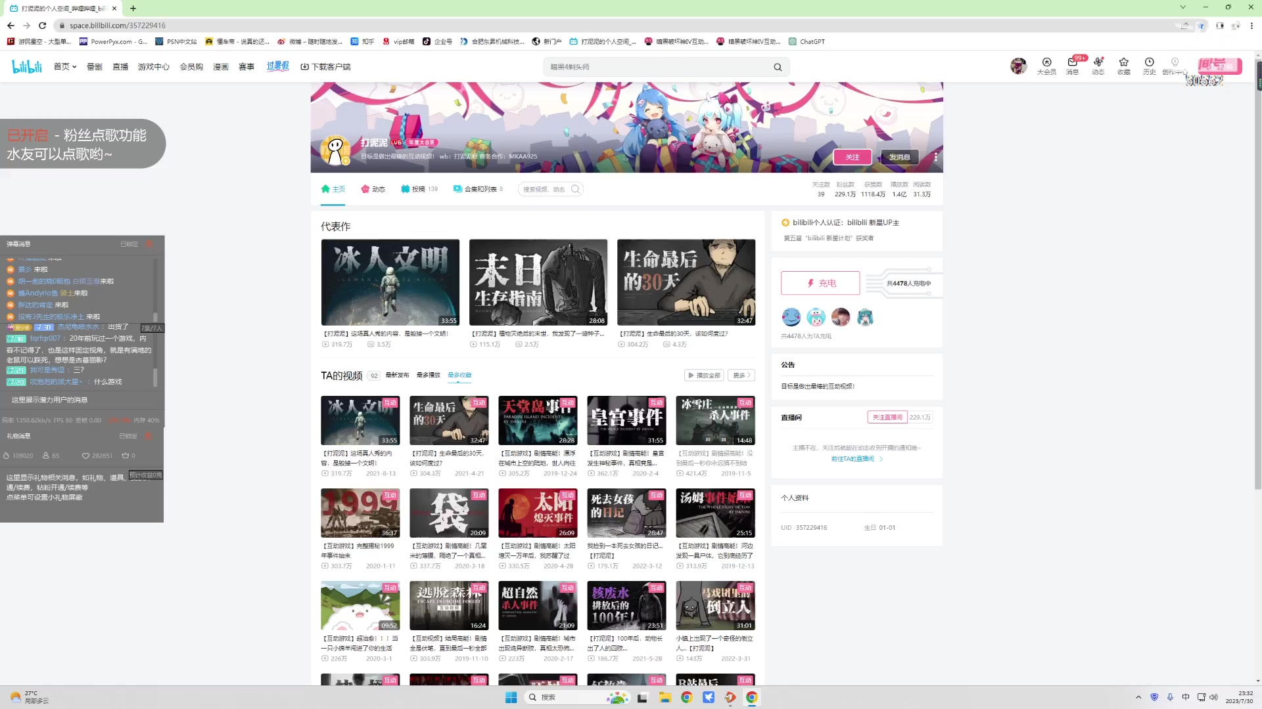Click the search magnifier icon in top search bar
This screenshot has height=709, width=1262.
click(x=778, y=67)
